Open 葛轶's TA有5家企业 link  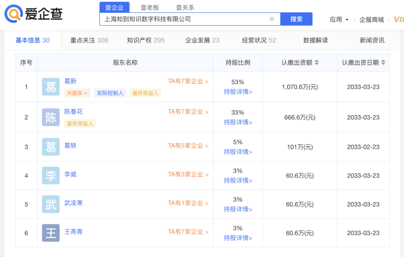188,146
